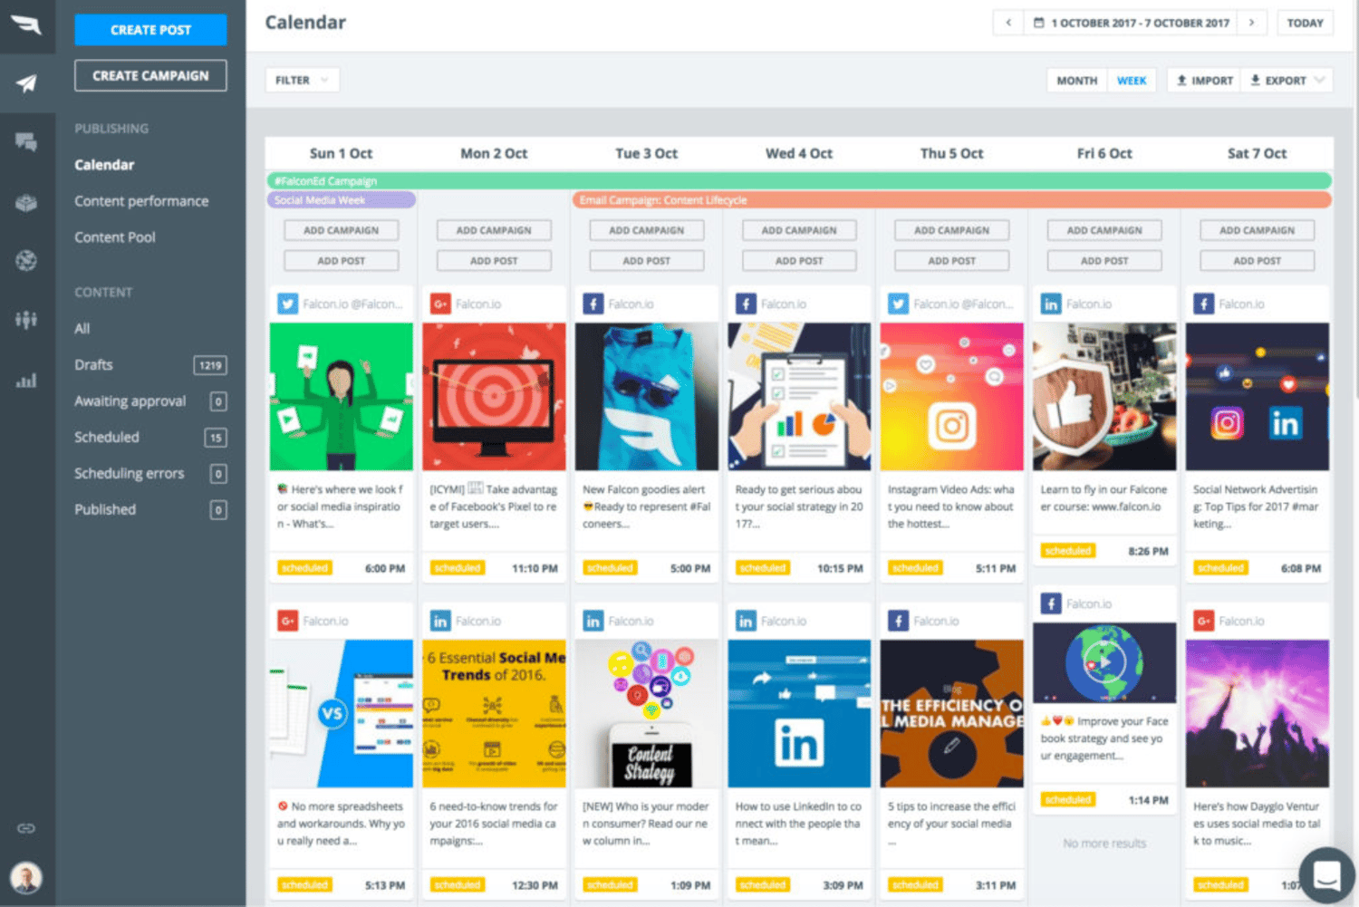
Task: Open the user profile avatar
Action: 26,877
